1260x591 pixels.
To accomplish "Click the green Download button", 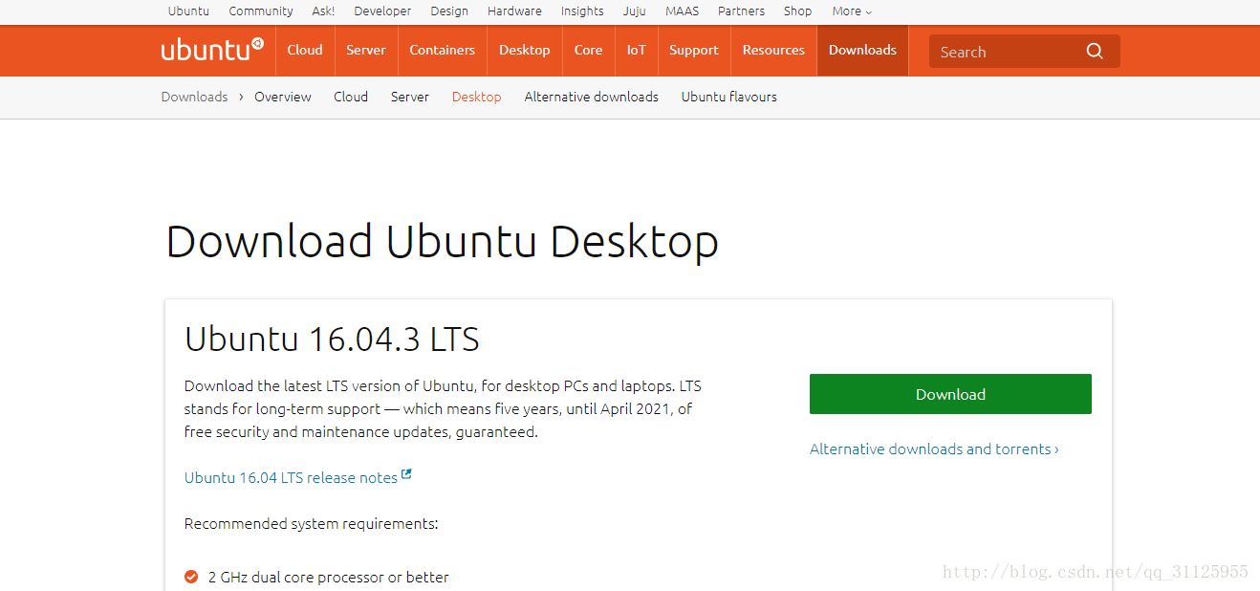I will click(950, 394).
